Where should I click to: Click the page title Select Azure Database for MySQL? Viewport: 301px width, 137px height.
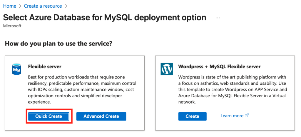tap(105, 17)
